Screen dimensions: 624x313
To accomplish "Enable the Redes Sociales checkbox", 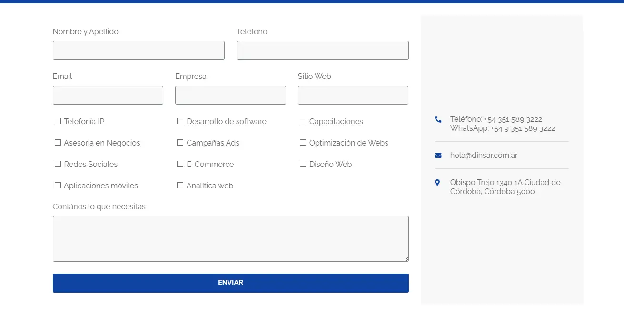I will click(58, 164).
